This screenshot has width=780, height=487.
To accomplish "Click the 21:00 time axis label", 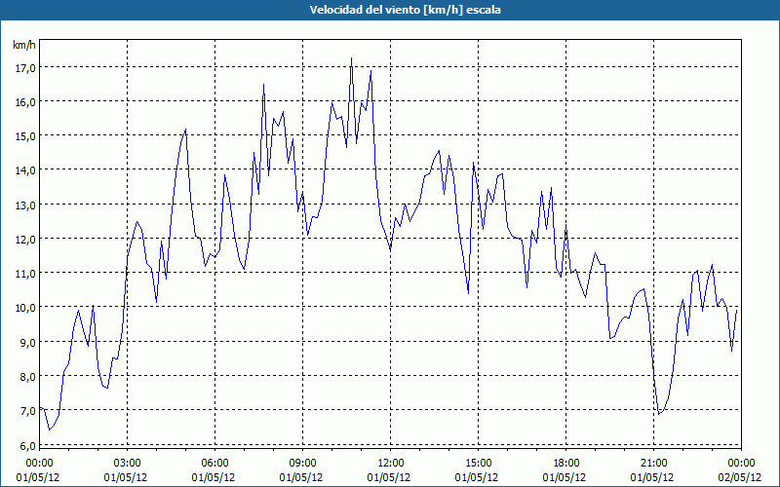I will tap(653, 464).
